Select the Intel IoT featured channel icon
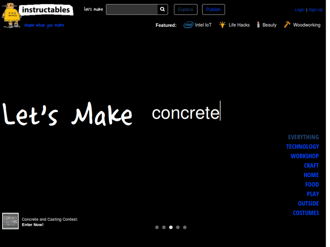Screen dimensions: 330x247 point(188,24)
